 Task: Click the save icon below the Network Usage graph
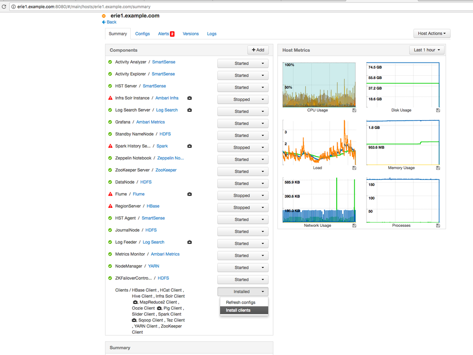tap(353, 225)
